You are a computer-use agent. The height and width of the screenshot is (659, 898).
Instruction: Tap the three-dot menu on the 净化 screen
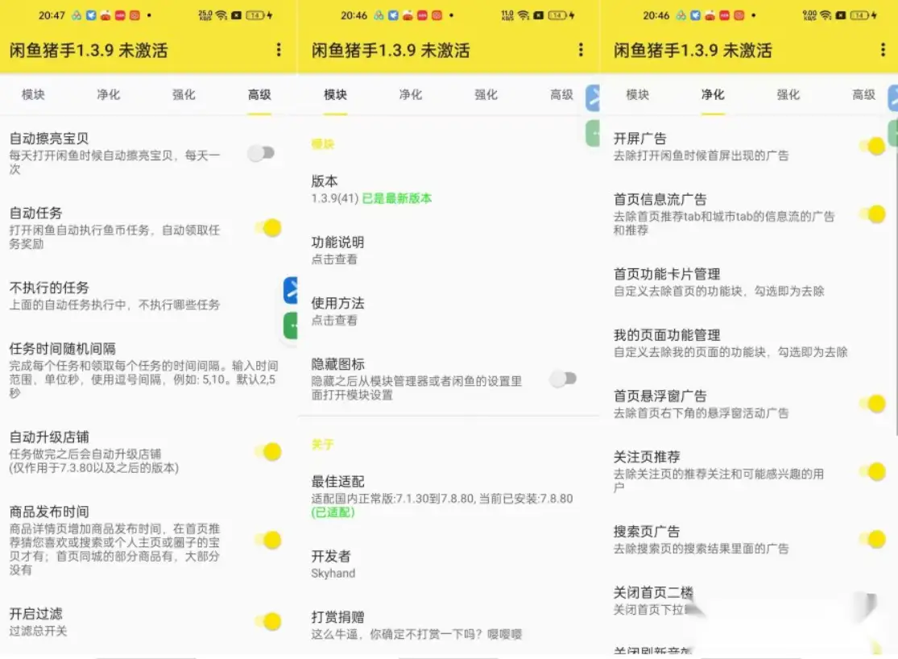pyautogui.click(x=883, y=50)
